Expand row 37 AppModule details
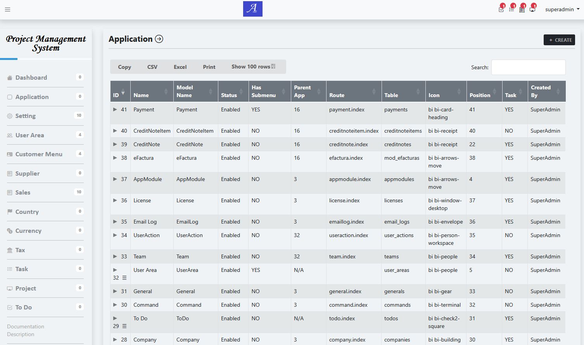This screenshot has height=345, width=584. coord(115,179)
